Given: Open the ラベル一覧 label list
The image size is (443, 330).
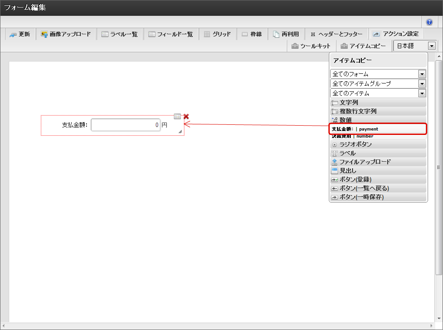Looking at the screenshot, I should tap(119, 34).
